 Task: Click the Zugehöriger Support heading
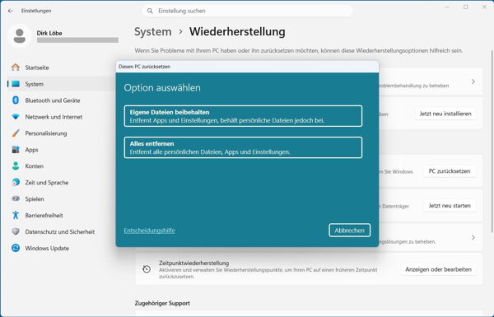pos(162,303)
